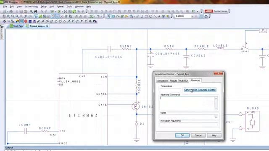This screenshot has width=269, height=151.
Task: Open the Tools menu
Action: click(69, 7)
